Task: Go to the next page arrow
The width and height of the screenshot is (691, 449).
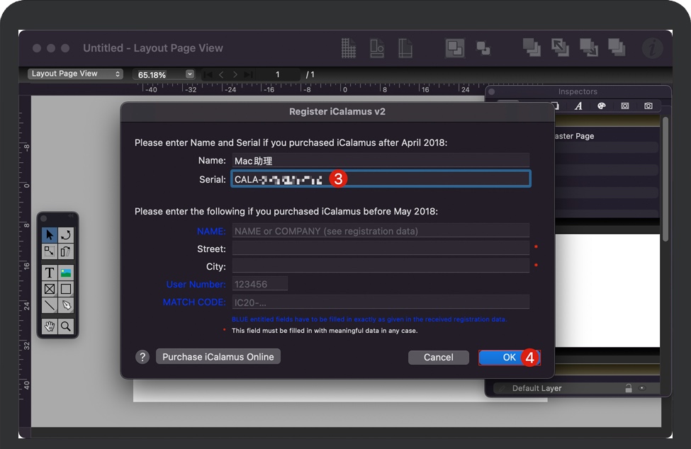Action: (x=235, y=74)
